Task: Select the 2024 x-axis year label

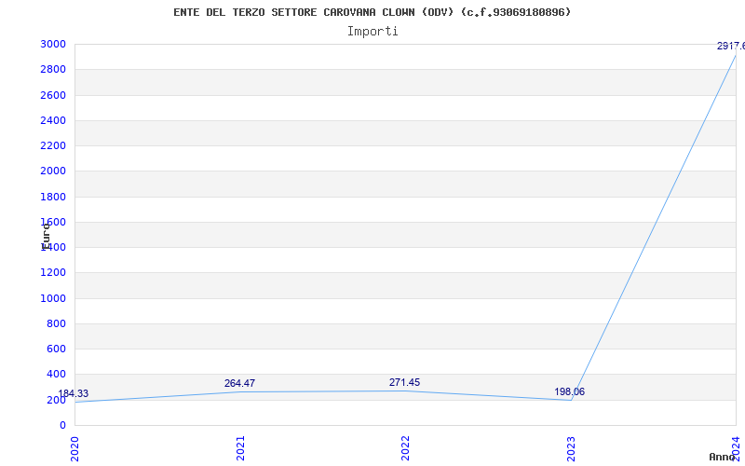Action: click(736, 447)
